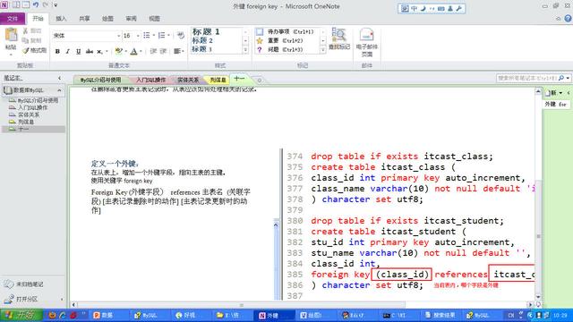Click the numbered list icon
This screenshot has height=322, width=573.
click(x=161, y=36)
